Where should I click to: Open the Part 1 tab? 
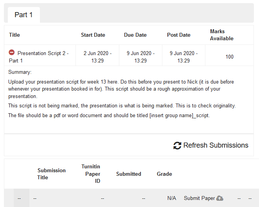point(23,15)
